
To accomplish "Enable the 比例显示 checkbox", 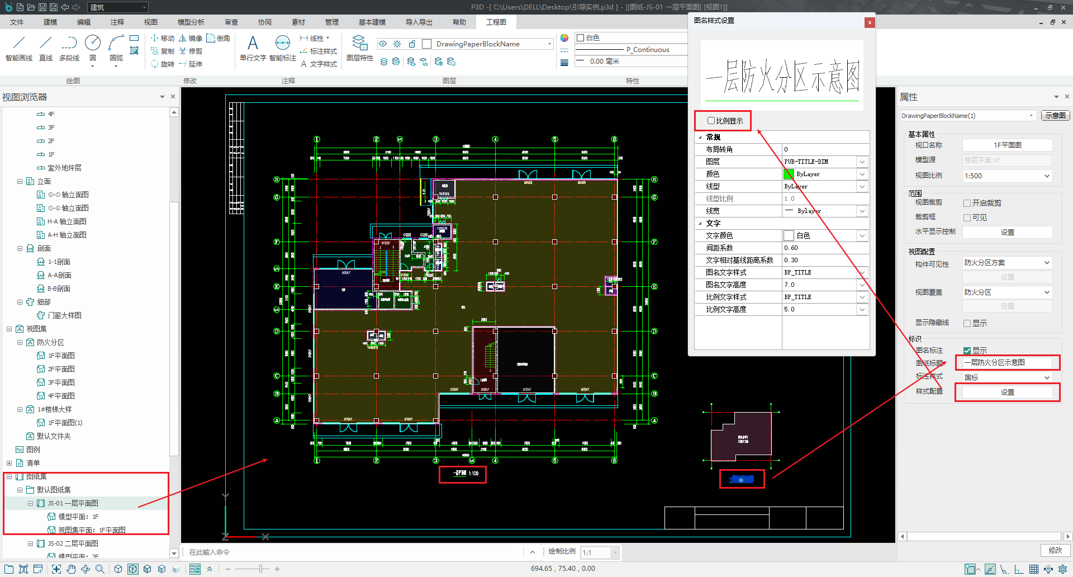I will 711,121.
